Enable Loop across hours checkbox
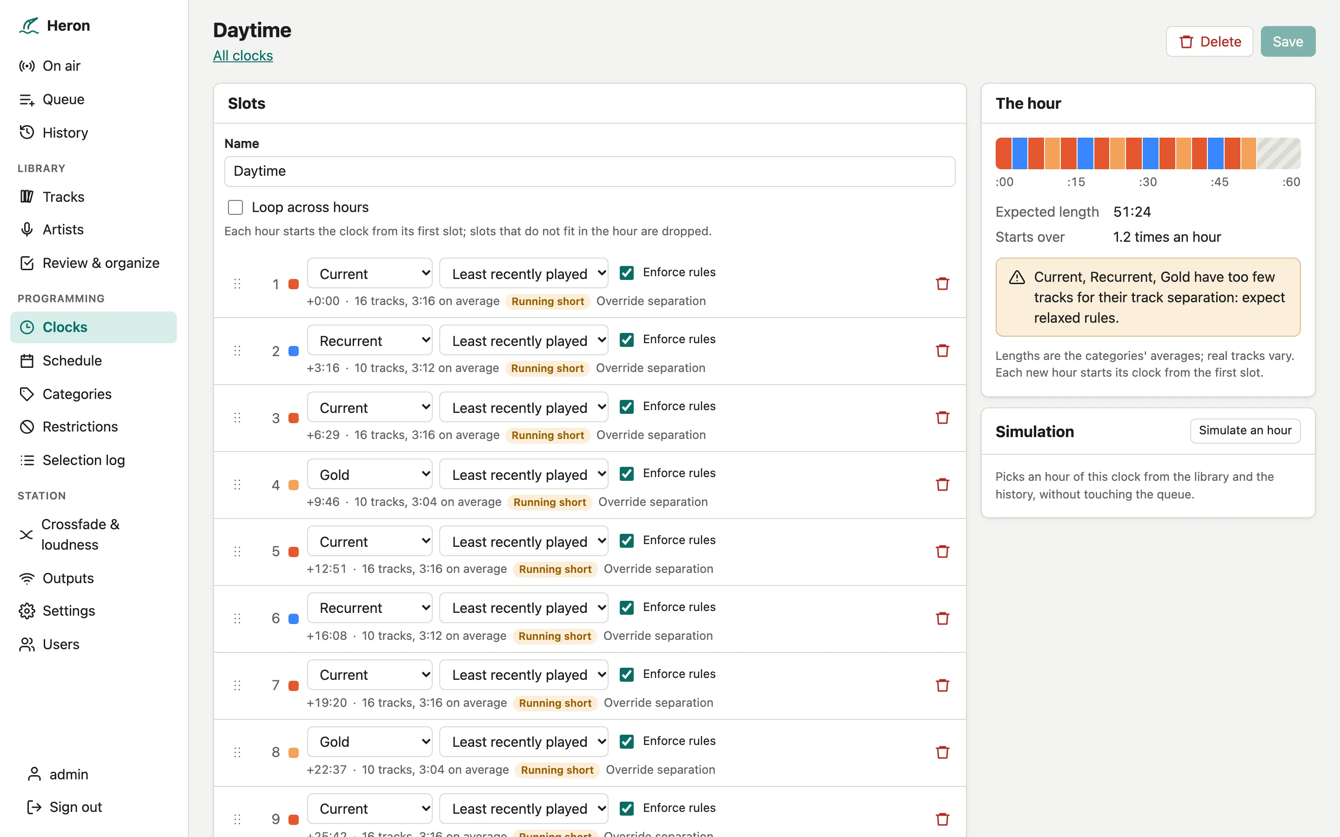 coord(235,207)
